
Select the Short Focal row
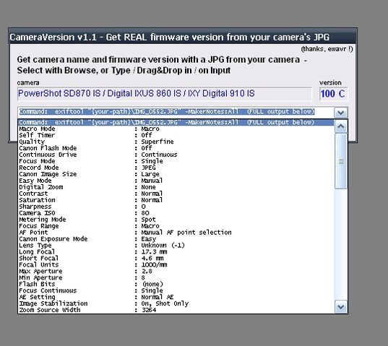[176, 259]
